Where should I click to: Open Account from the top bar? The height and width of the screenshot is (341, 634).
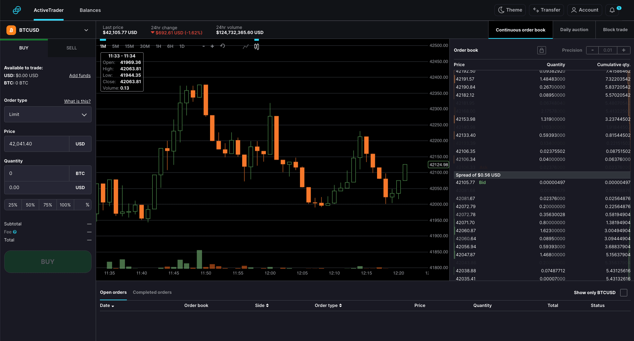(585, 10)
